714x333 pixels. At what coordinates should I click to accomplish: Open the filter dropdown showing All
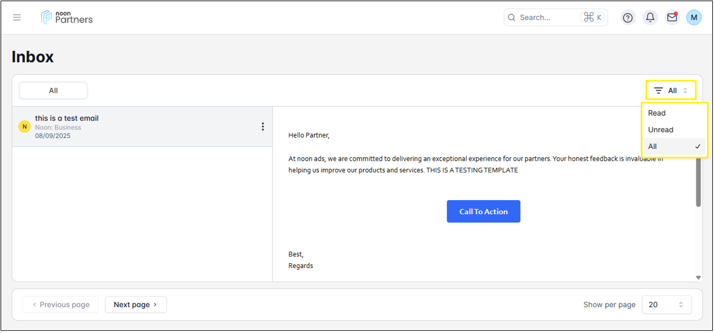click(x=671, y=90)
